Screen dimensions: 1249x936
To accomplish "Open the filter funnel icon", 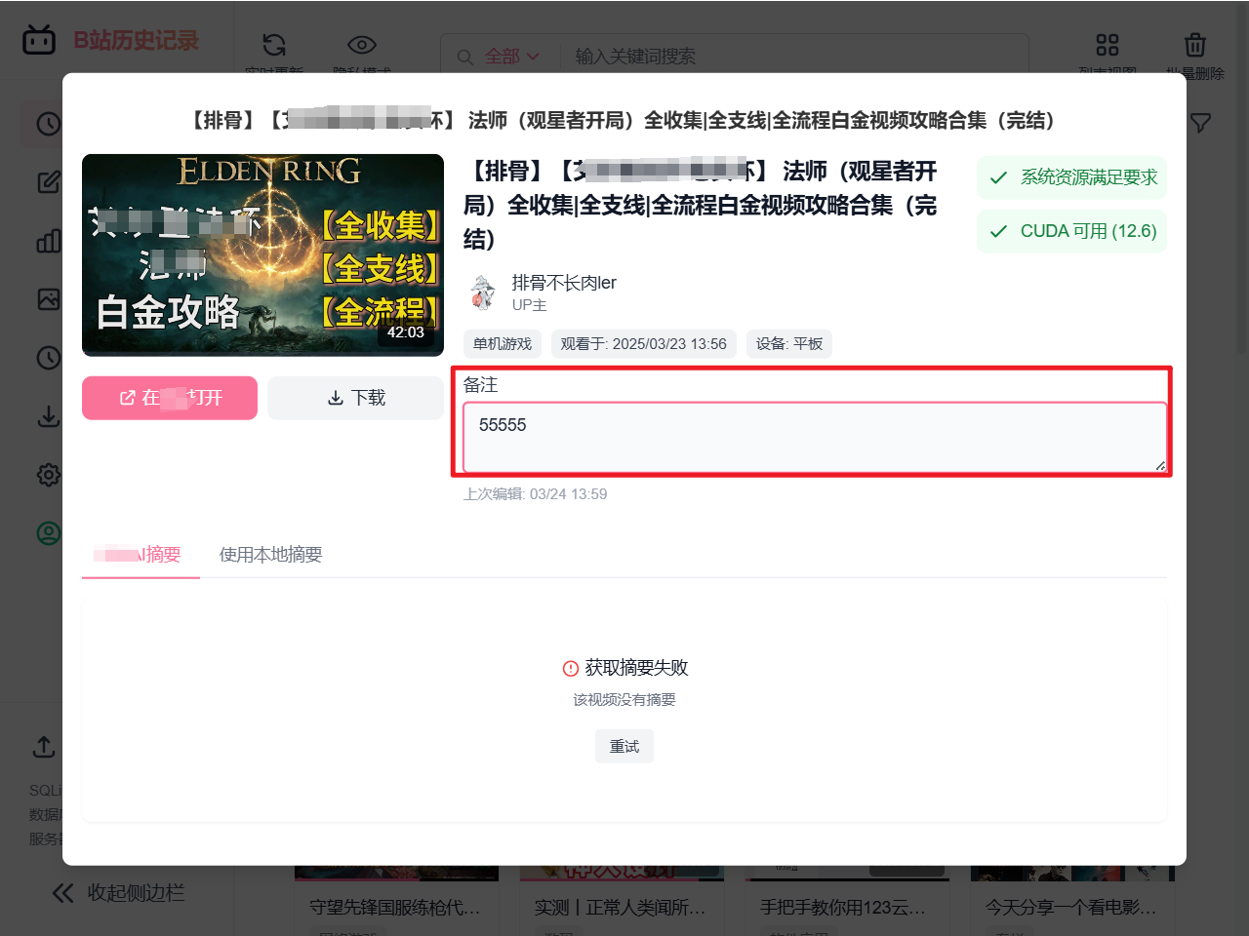I will pyautogui.click(x=1201, y=123).
